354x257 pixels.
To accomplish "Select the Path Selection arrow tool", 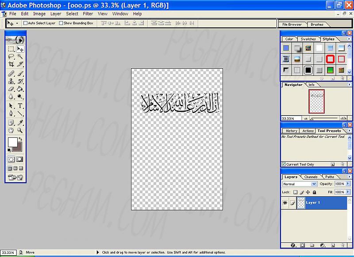I will pos(11,105).
